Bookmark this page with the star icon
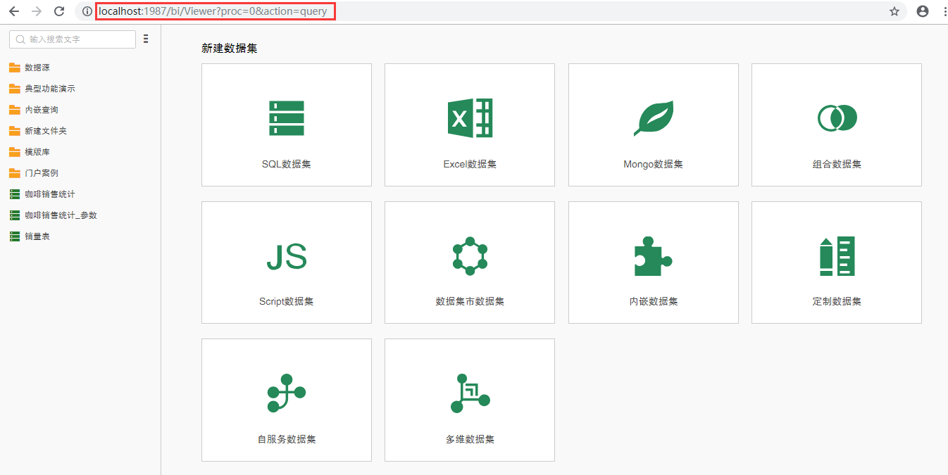The image size is (948, 475). click(894, 11)
